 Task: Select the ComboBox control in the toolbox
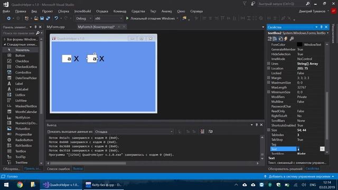(x=23, y=72)
